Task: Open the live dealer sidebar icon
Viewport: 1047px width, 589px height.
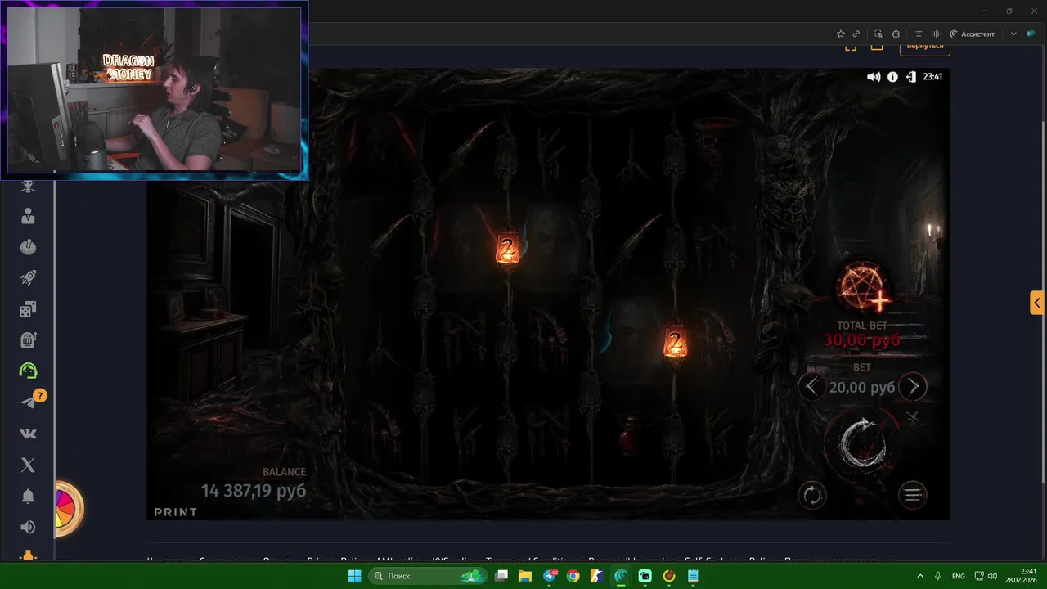Action: tap(28, 216)
